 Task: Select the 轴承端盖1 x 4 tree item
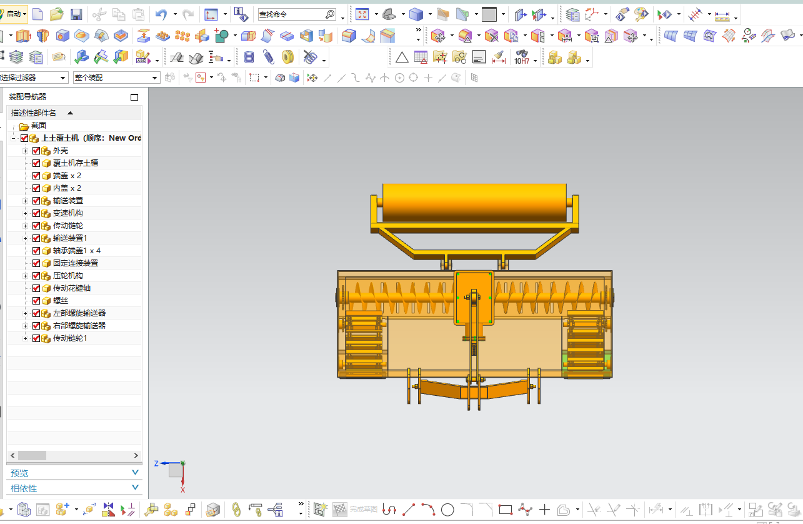click(77, 251)
